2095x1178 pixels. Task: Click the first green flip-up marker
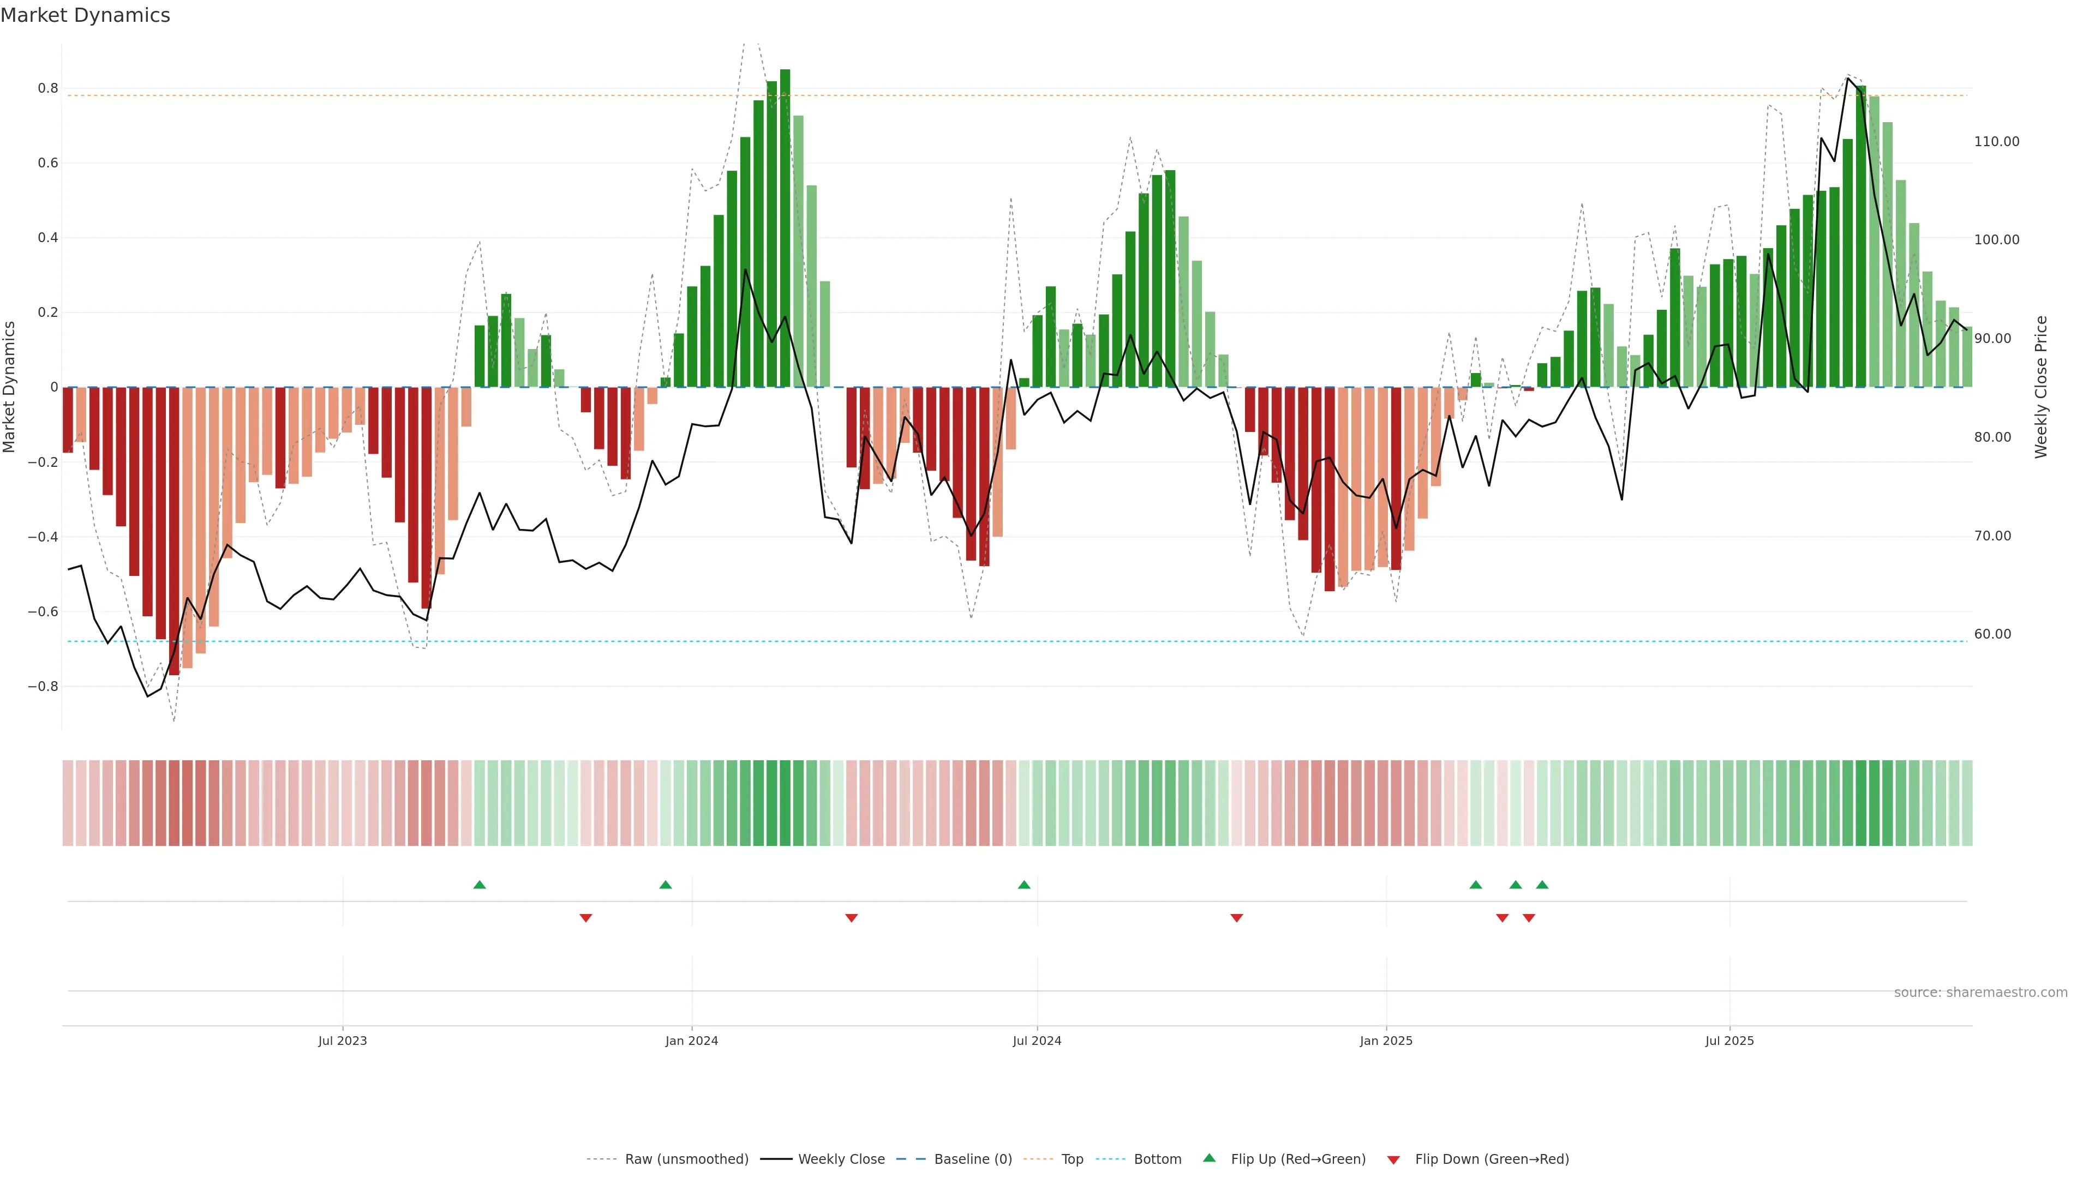480,885
